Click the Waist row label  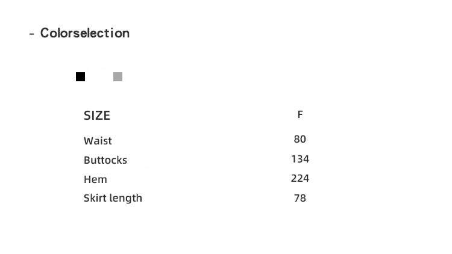click(x=98, y=141)
